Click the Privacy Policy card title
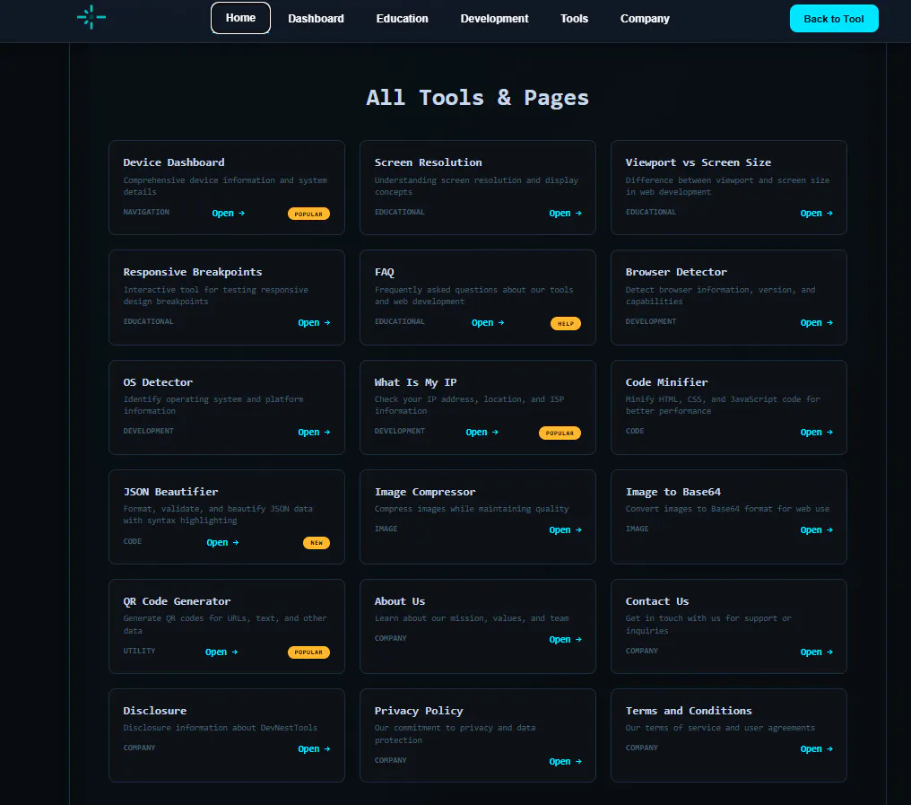Screen dimensions: 911x805 point(419,711)
